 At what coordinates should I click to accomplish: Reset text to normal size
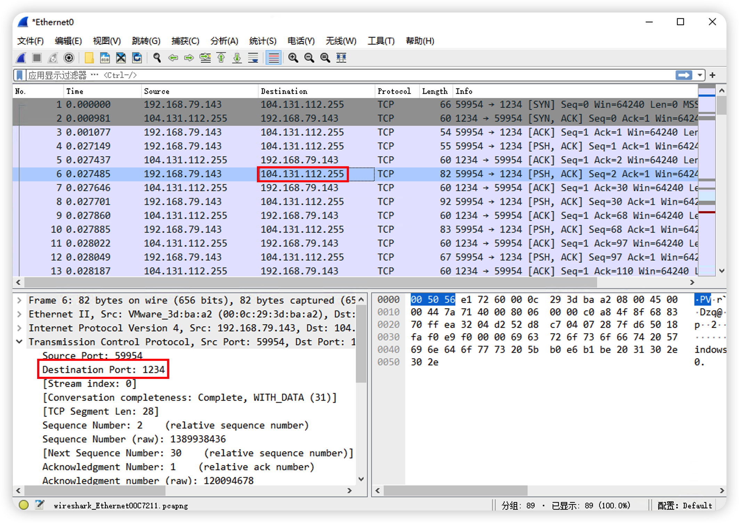pos(325,58)
